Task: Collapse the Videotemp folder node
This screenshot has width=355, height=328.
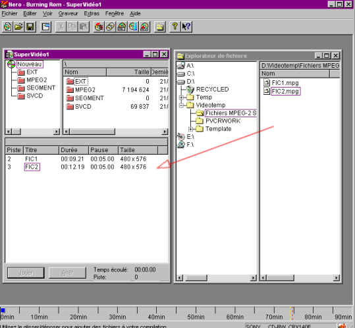Action: click(x=181, y=105)
